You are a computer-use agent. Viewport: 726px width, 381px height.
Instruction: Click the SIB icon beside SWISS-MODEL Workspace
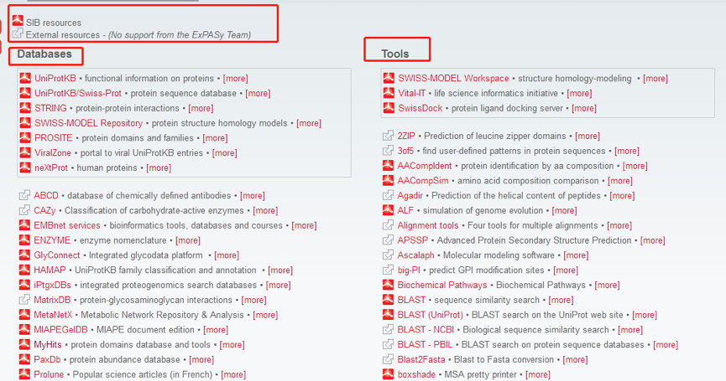[x=389, y=78]
